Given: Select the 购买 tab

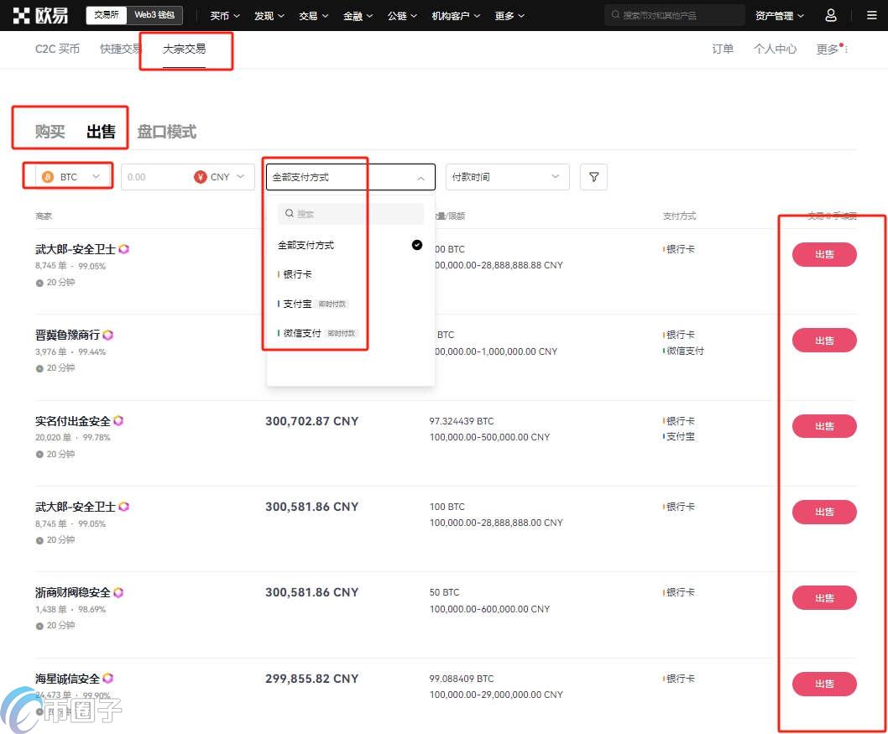Looking at the screenshot, I should [x=50, y=132].
